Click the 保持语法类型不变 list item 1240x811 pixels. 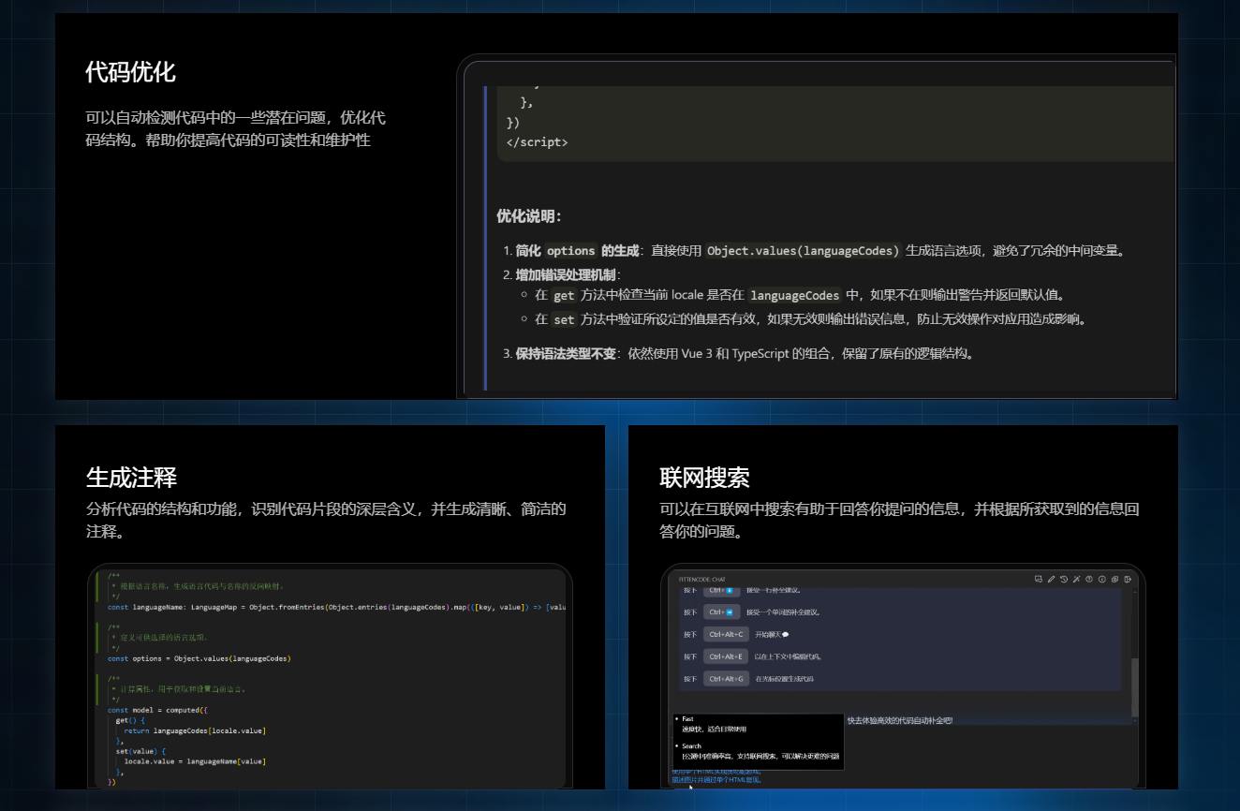pyautogui.click(x=566, y=354)
